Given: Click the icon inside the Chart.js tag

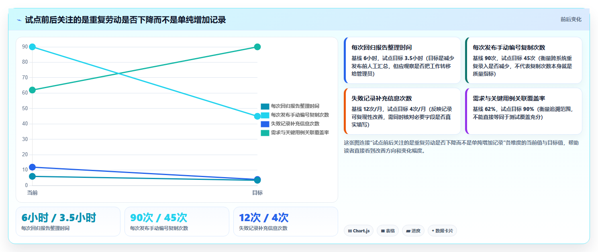Looking at the screenshot, I should click(350, 231).
